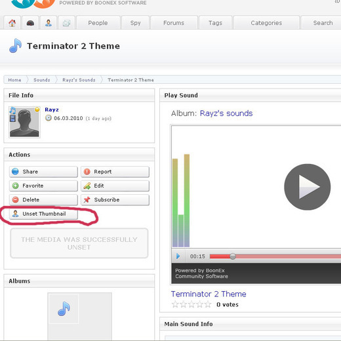Click the audio progress slider knob
The height and width of the screenshot is (341, 341).
point(233,256)
